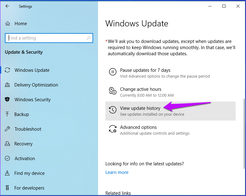
Task: Minimize the Settings window
Action: click(210, 6)
